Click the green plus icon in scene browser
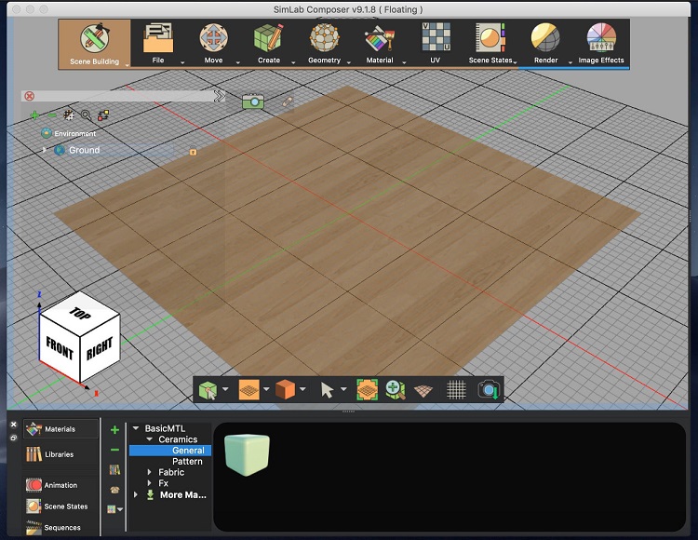 (x=34, y=115)
